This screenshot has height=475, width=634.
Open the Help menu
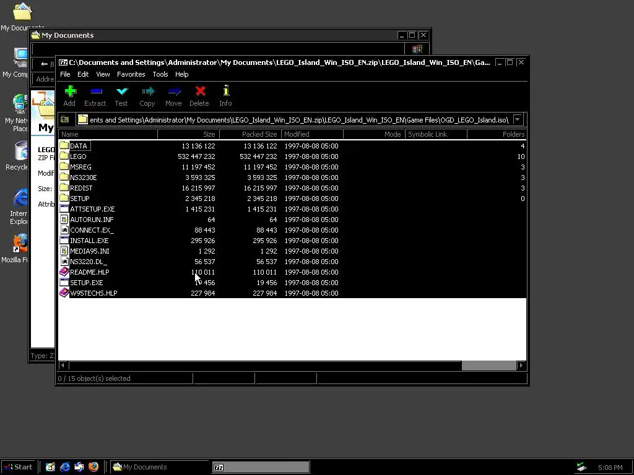coord(181,74)
